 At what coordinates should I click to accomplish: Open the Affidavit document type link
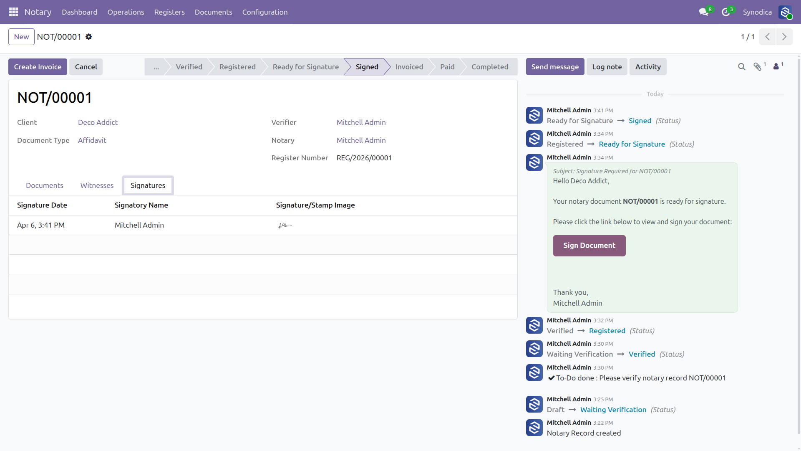92,140
